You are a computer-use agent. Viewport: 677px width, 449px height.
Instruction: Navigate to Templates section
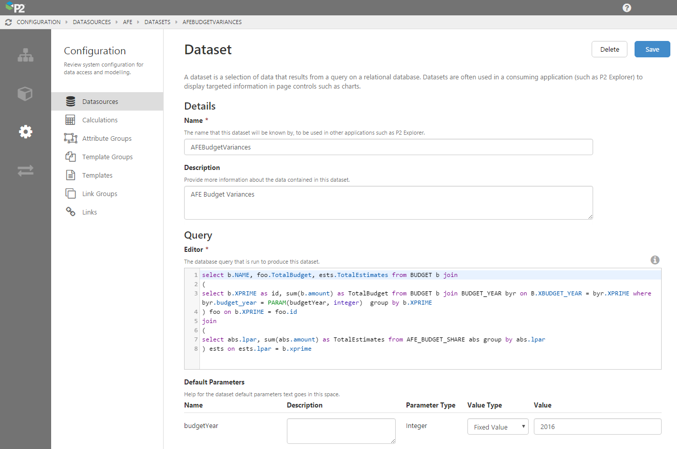pos(97,176)
